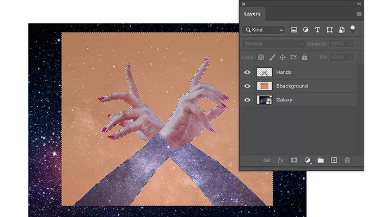The image size is (392, 217).
Task: Hide the Hands layer
Action: (x=247, y=72)
